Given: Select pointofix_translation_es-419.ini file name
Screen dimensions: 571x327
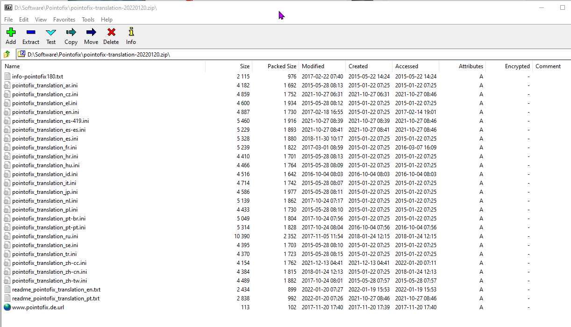Looking at the screenshot, I should 50,121.
